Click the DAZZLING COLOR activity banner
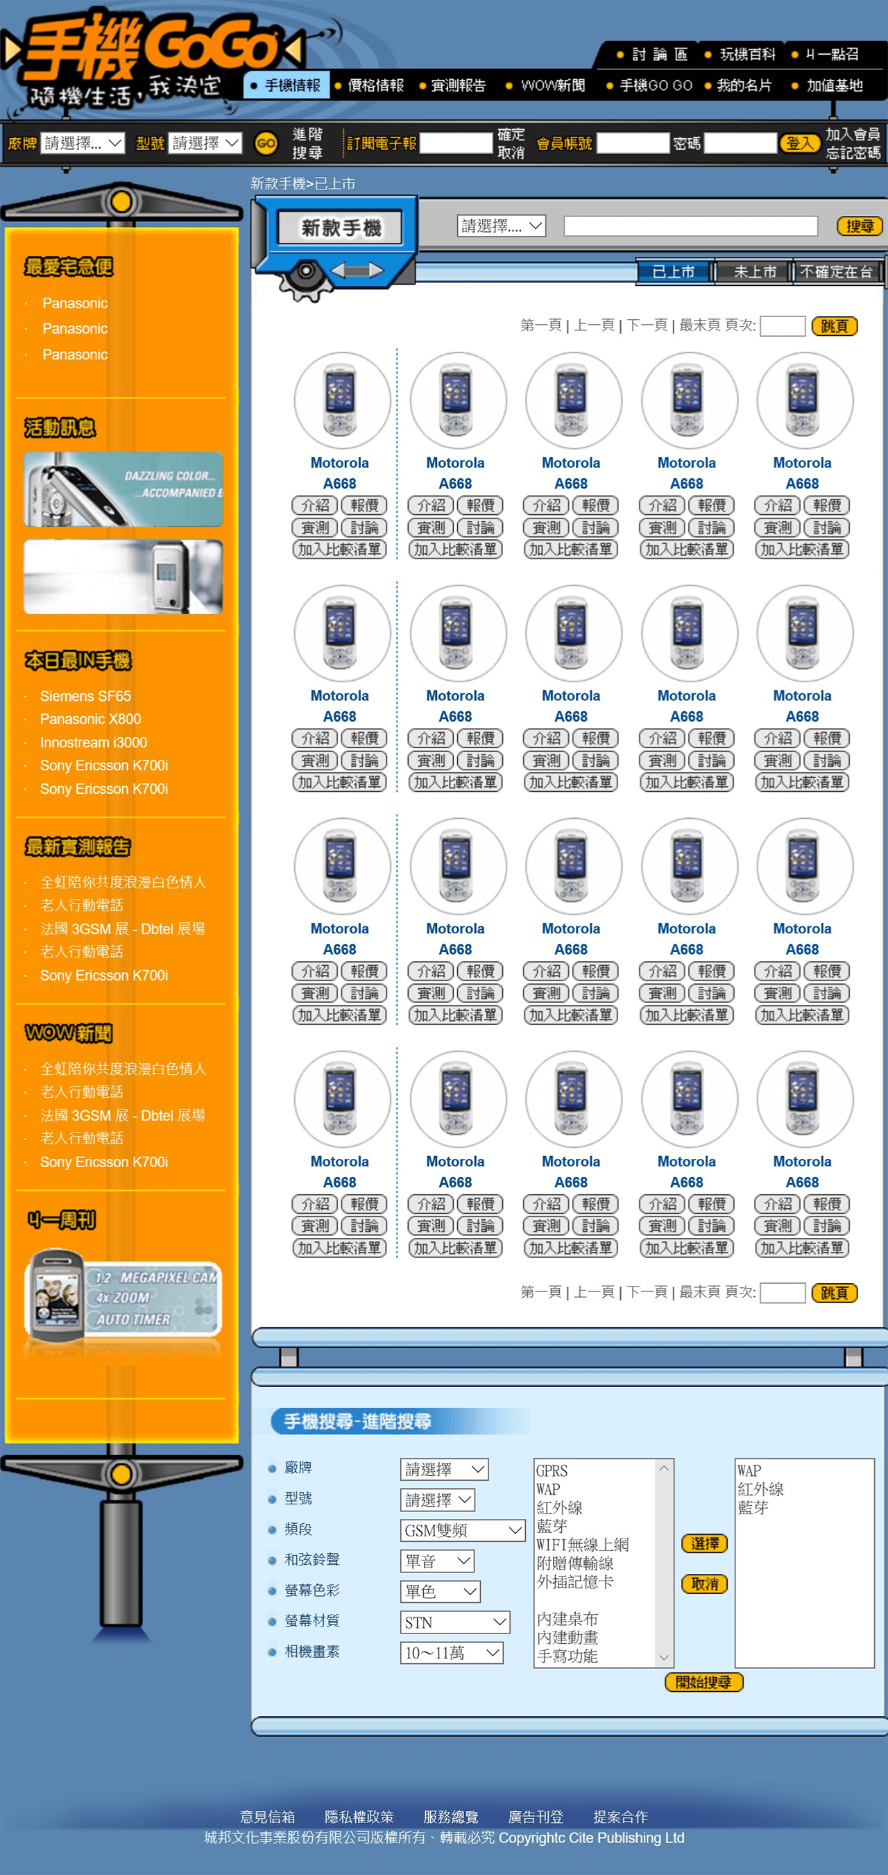 [123, 489]
